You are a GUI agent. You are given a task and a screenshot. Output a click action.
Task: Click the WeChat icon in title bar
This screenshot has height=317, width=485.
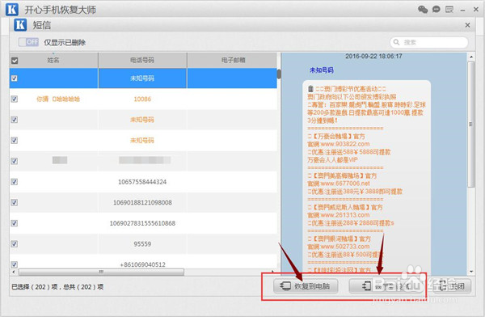click(423, 9)
